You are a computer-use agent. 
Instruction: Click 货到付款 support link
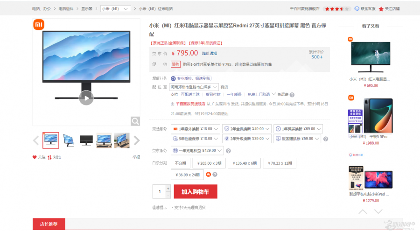(213, 95)
